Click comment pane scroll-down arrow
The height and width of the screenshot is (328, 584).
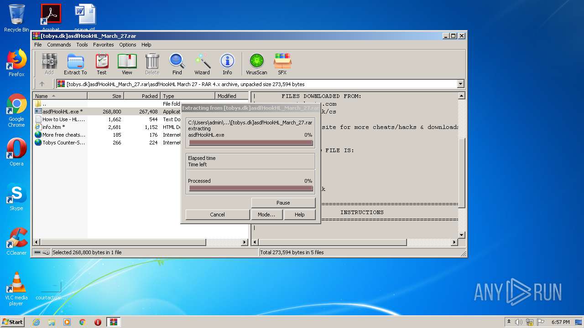(x=461, y=235)
